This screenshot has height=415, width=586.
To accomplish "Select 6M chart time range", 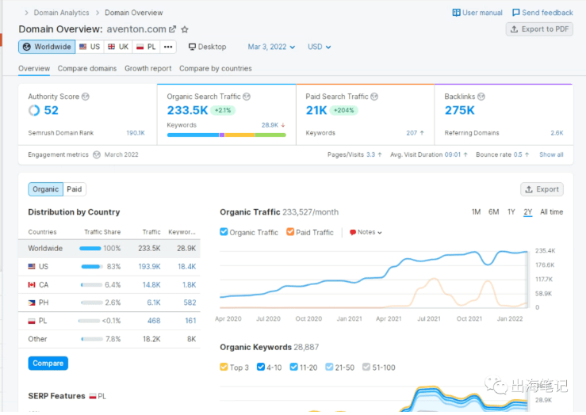I will [x=493, y=212].
